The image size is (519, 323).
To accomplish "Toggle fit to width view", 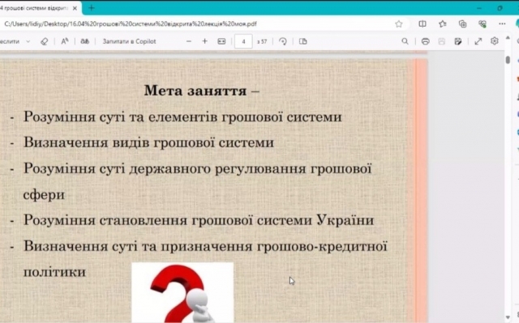I will [221, 41].
